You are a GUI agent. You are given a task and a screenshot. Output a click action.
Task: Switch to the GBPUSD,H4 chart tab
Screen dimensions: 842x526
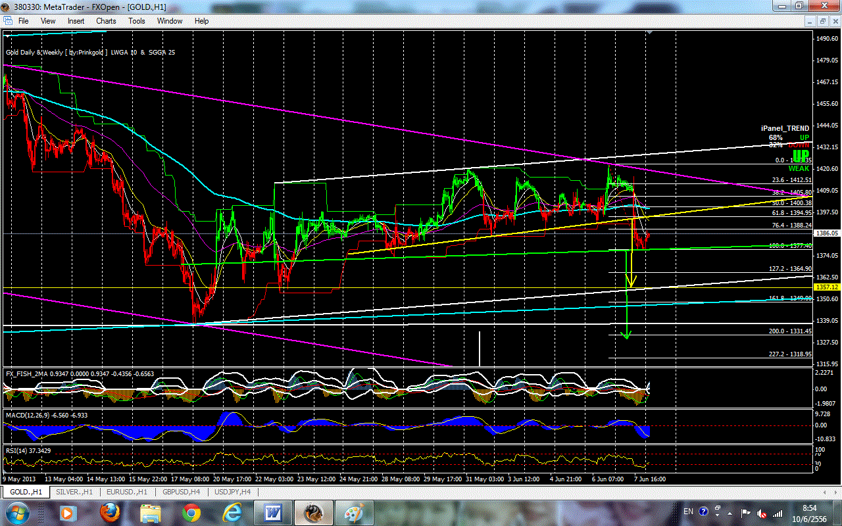coord(180,492)
